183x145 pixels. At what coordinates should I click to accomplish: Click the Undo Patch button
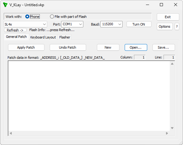68,47
